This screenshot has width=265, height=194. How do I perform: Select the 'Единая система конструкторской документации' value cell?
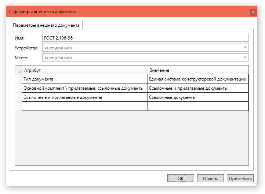pyautogui.click(x=198, y=79)
